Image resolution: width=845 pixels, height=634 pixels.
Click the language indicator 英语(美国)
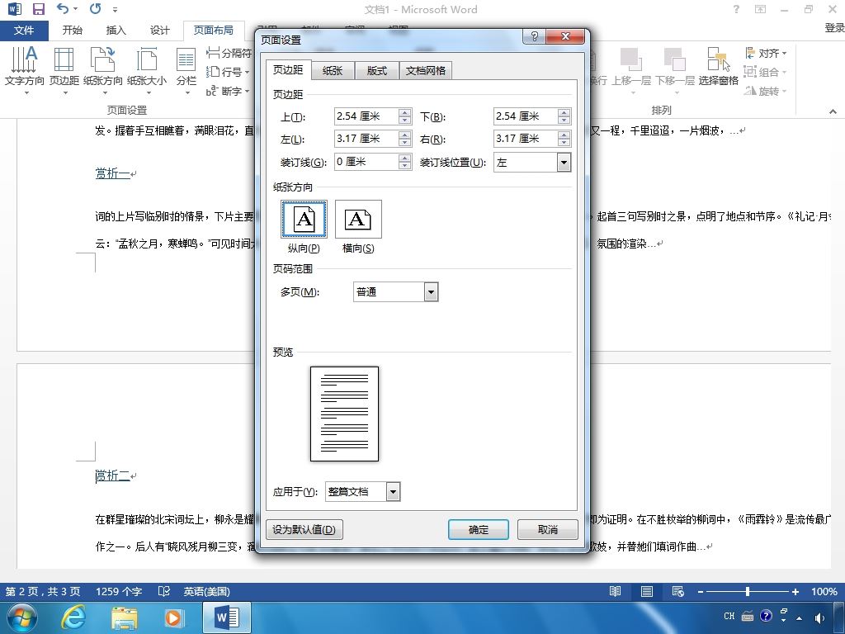point(207,591)
